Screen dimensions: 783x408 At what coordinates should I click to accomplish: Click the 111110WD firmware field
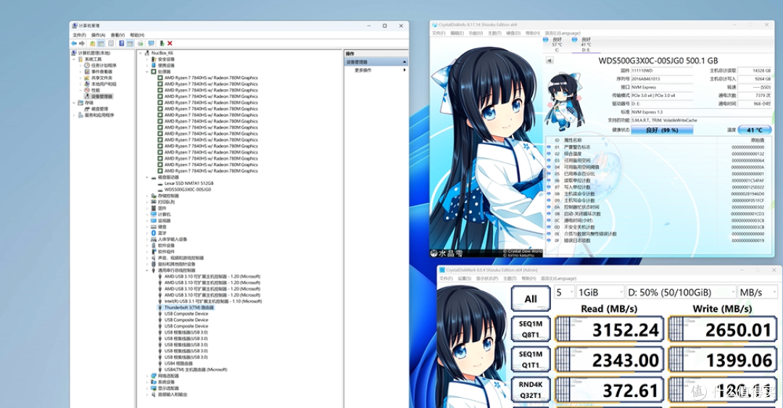(x=662, y=70)
